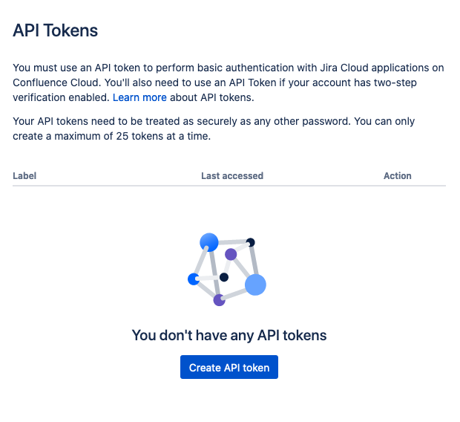Click the divider line under column headers
Image resolution: width=460 pixels, height=422 pixels.
click(x=229, y=186)
